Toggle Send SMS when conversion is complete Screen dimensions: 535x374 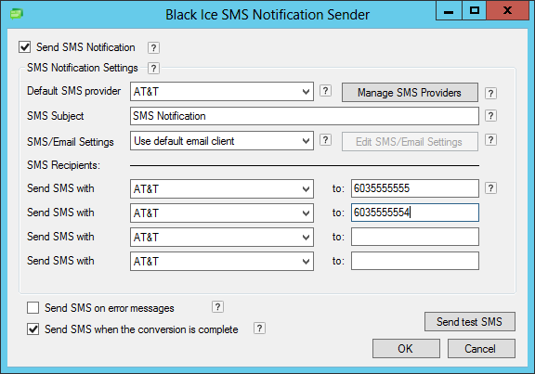point(33,329)
